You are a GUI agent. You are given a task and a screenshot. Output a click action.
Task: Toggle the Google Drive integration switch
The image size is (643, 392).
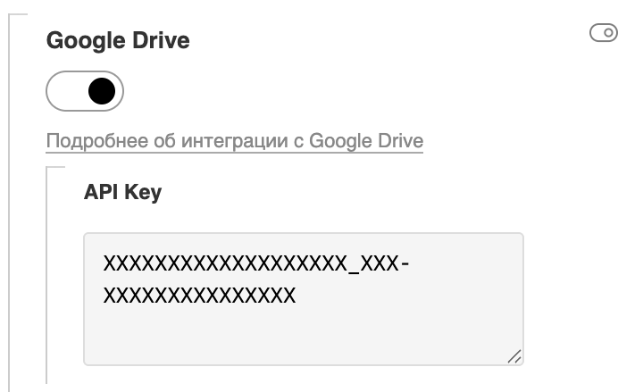point(85,91)
